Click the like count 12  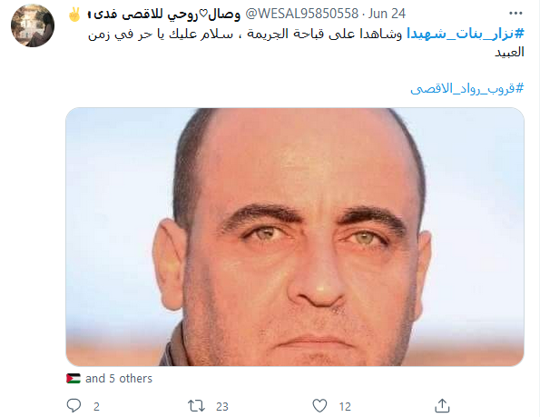[x=345, y=407]
